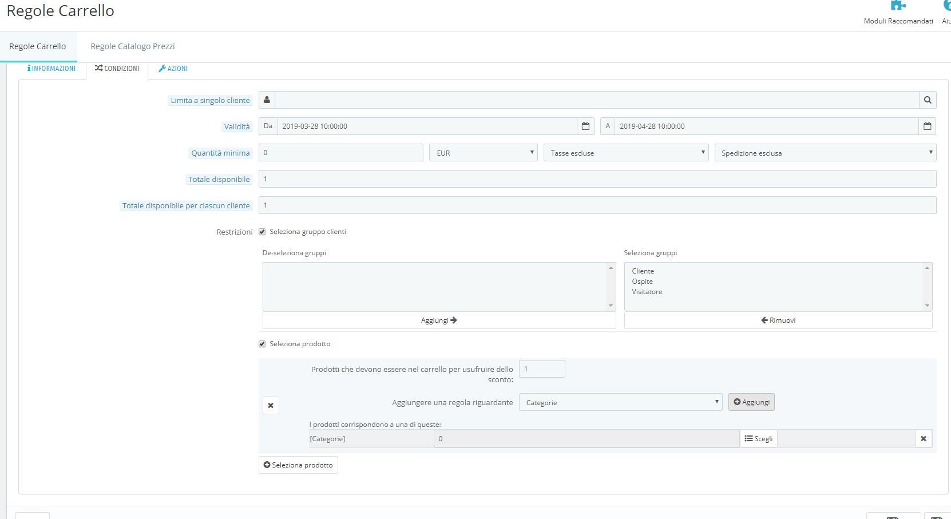The width and height of the screenshot is (951, 519).
Task: Click the Seleziona prodotto add button
Action: pos(298,465)
